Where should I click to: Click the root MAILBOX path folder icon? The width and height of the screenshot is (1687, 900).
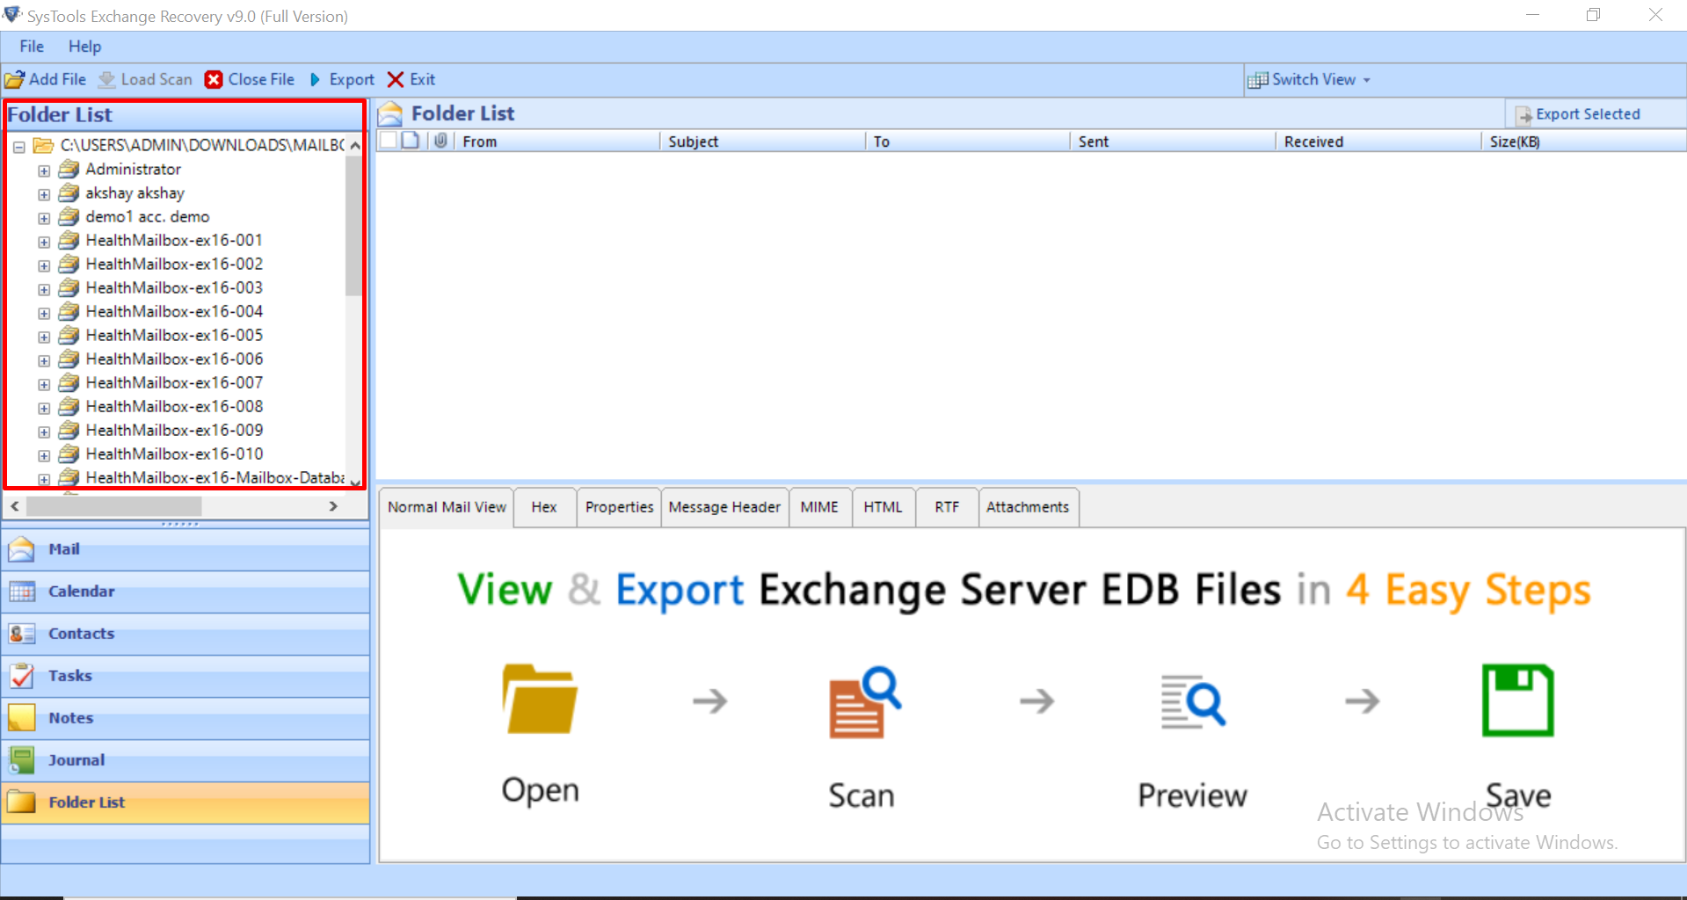point(43,145)
